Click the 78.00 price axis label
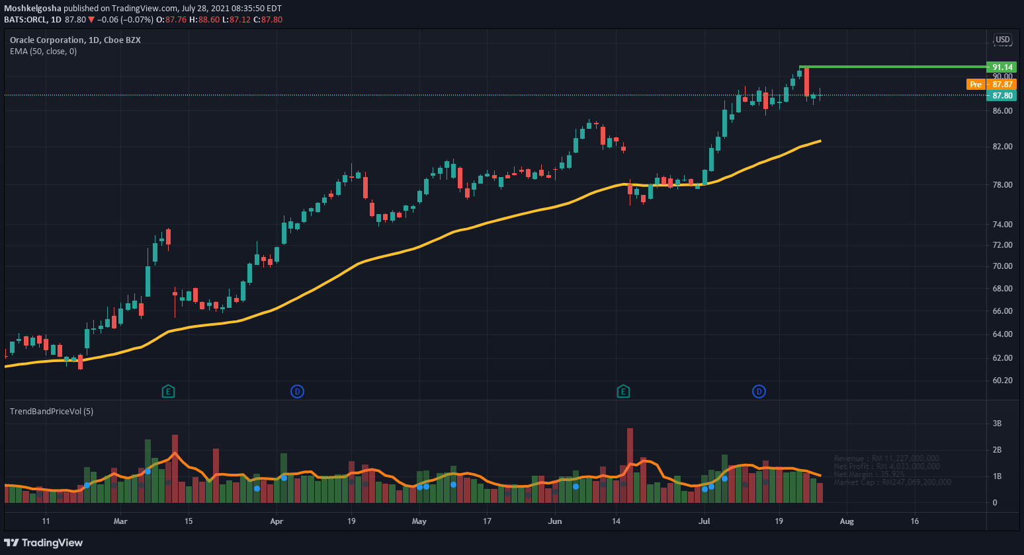The image size is (1024, 555). click(x=1002, y=185)
